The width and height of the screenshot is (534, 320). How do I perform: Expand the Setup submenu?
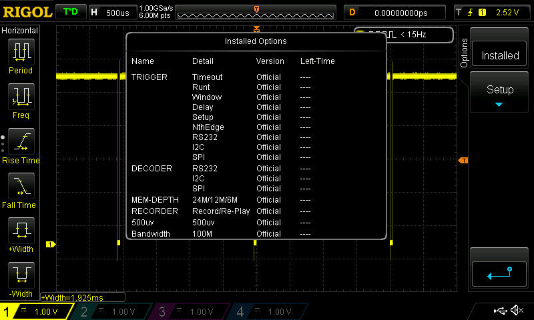(499, 94)
